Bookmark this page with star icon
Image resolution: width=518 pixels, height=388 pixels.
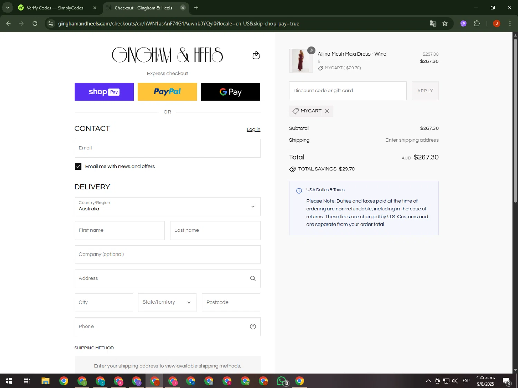[x=445, y=23]
